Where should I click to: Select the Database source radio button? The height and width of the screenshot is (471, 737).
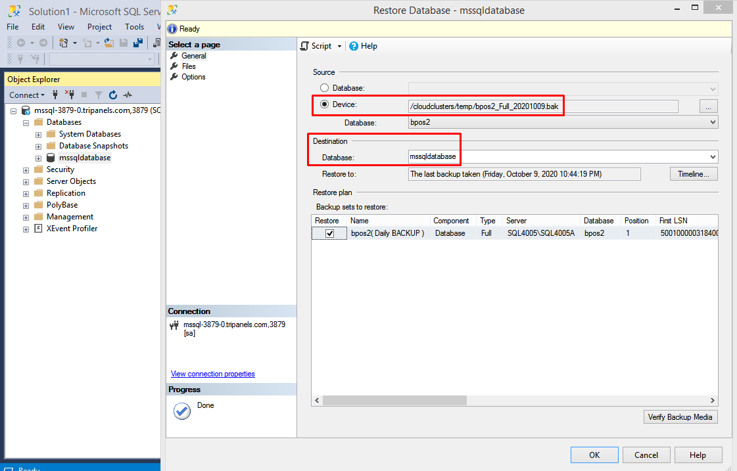[x=324, y=88]
